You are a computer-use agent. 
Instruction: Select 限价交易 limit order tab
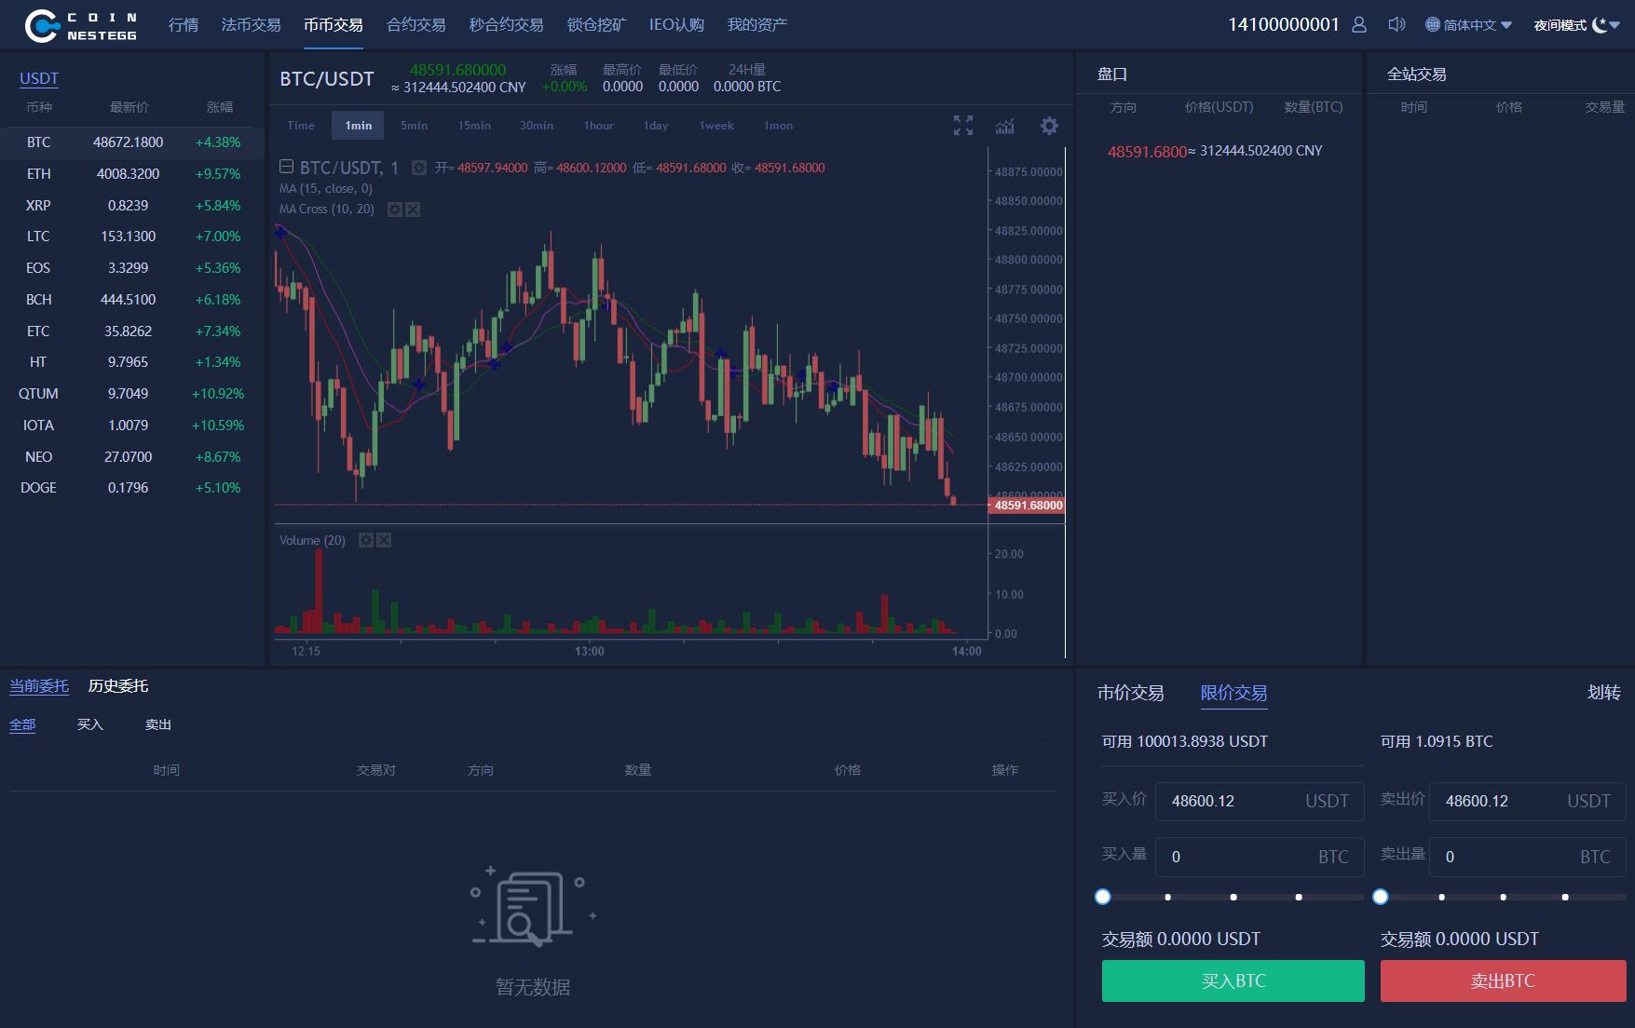click(1233, 693)
